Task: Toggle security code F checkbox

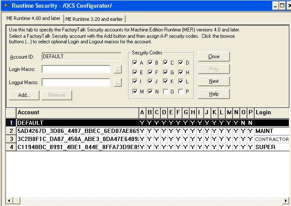Action: (x=150, y=72)
